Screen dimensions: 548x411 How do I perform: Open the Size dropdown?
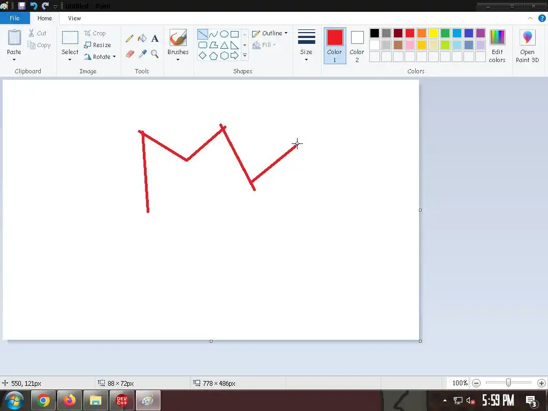[306, 46]
